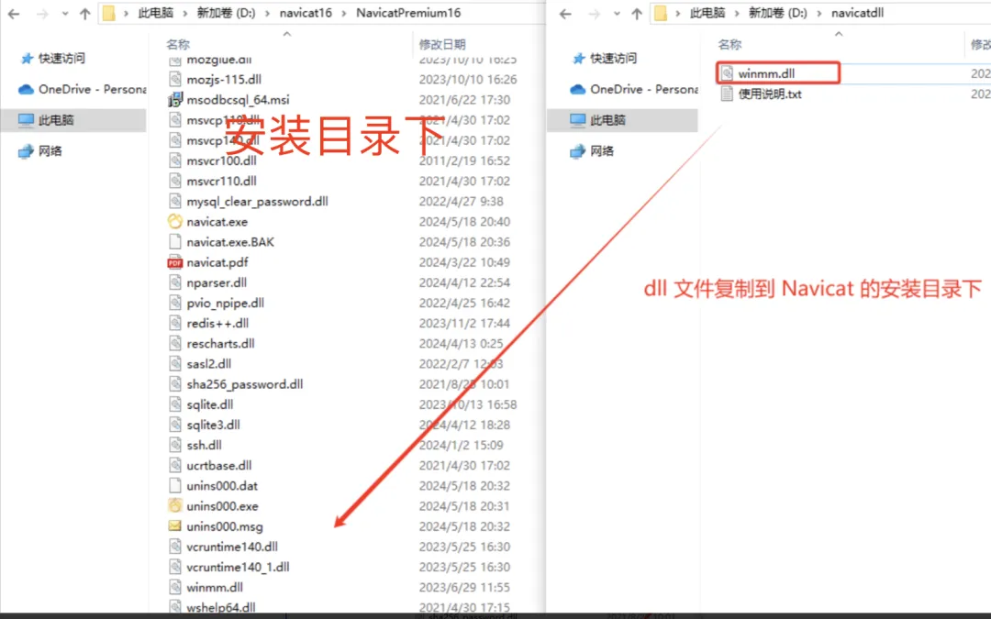Expand chevron after 此电脑 in right address bar
Screen dimensions: 991x619
[x=737, y=13]
